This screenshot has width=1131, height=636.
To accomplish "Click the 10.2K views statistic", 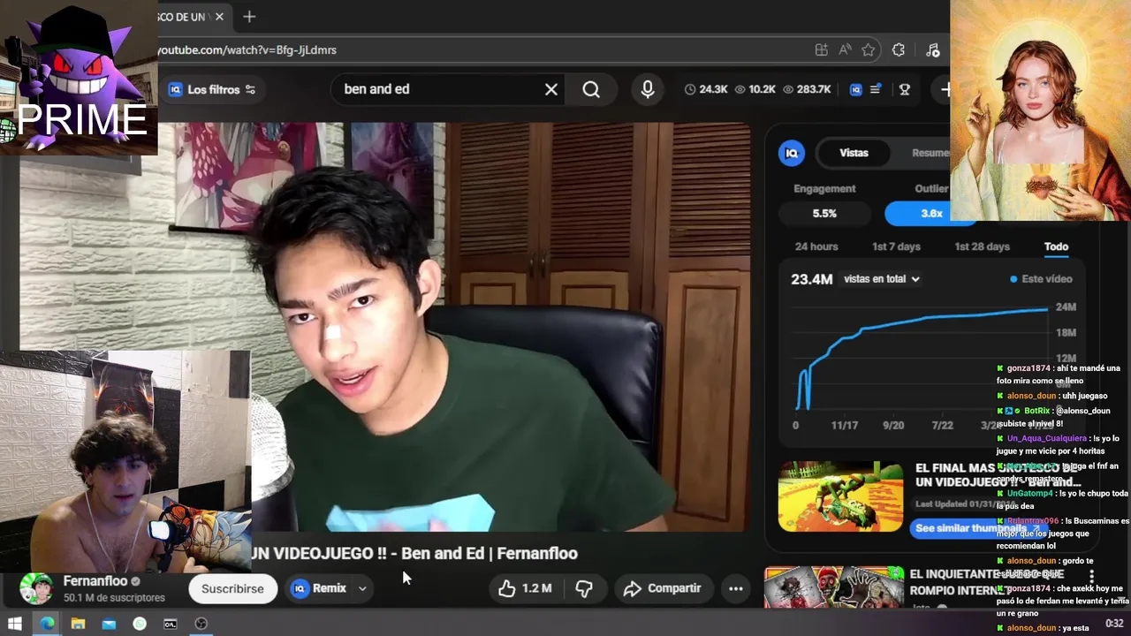I will pos(755,89).
